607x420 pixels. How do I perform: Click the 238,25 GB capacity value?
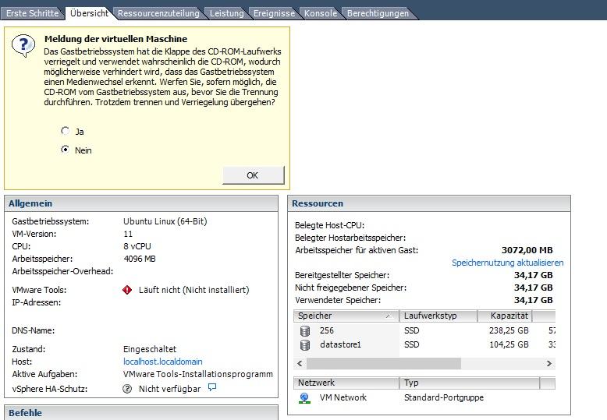509,330
